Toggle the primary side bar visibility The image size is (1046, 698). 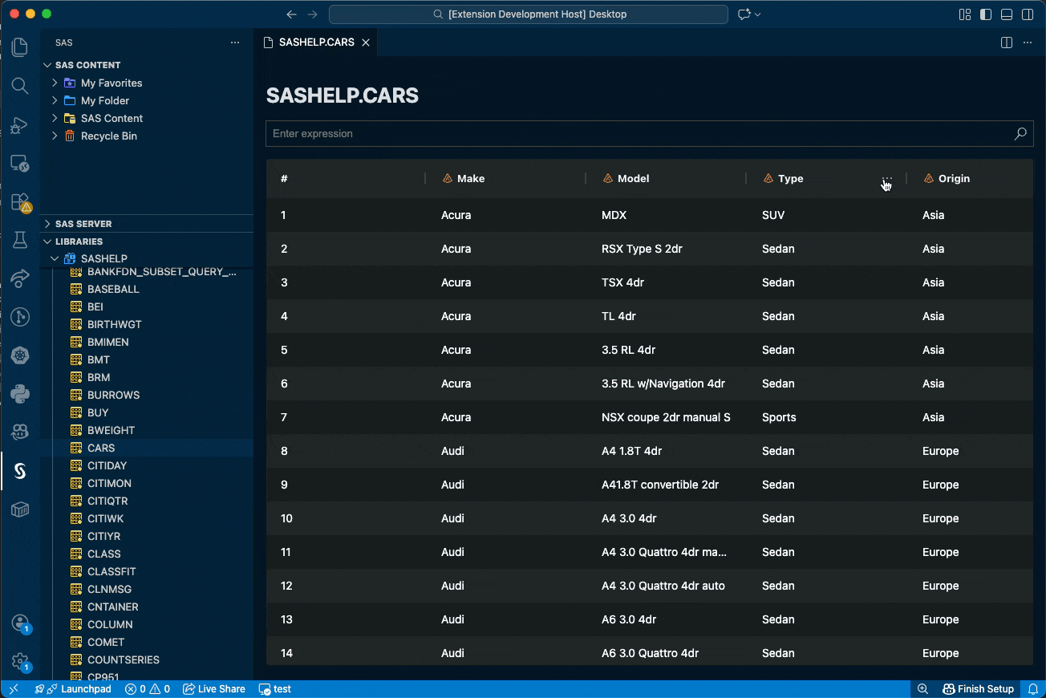[x=986, y=14]
